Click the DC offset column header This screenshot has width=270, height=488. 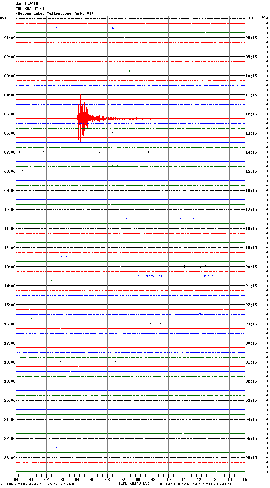(264, 17)
